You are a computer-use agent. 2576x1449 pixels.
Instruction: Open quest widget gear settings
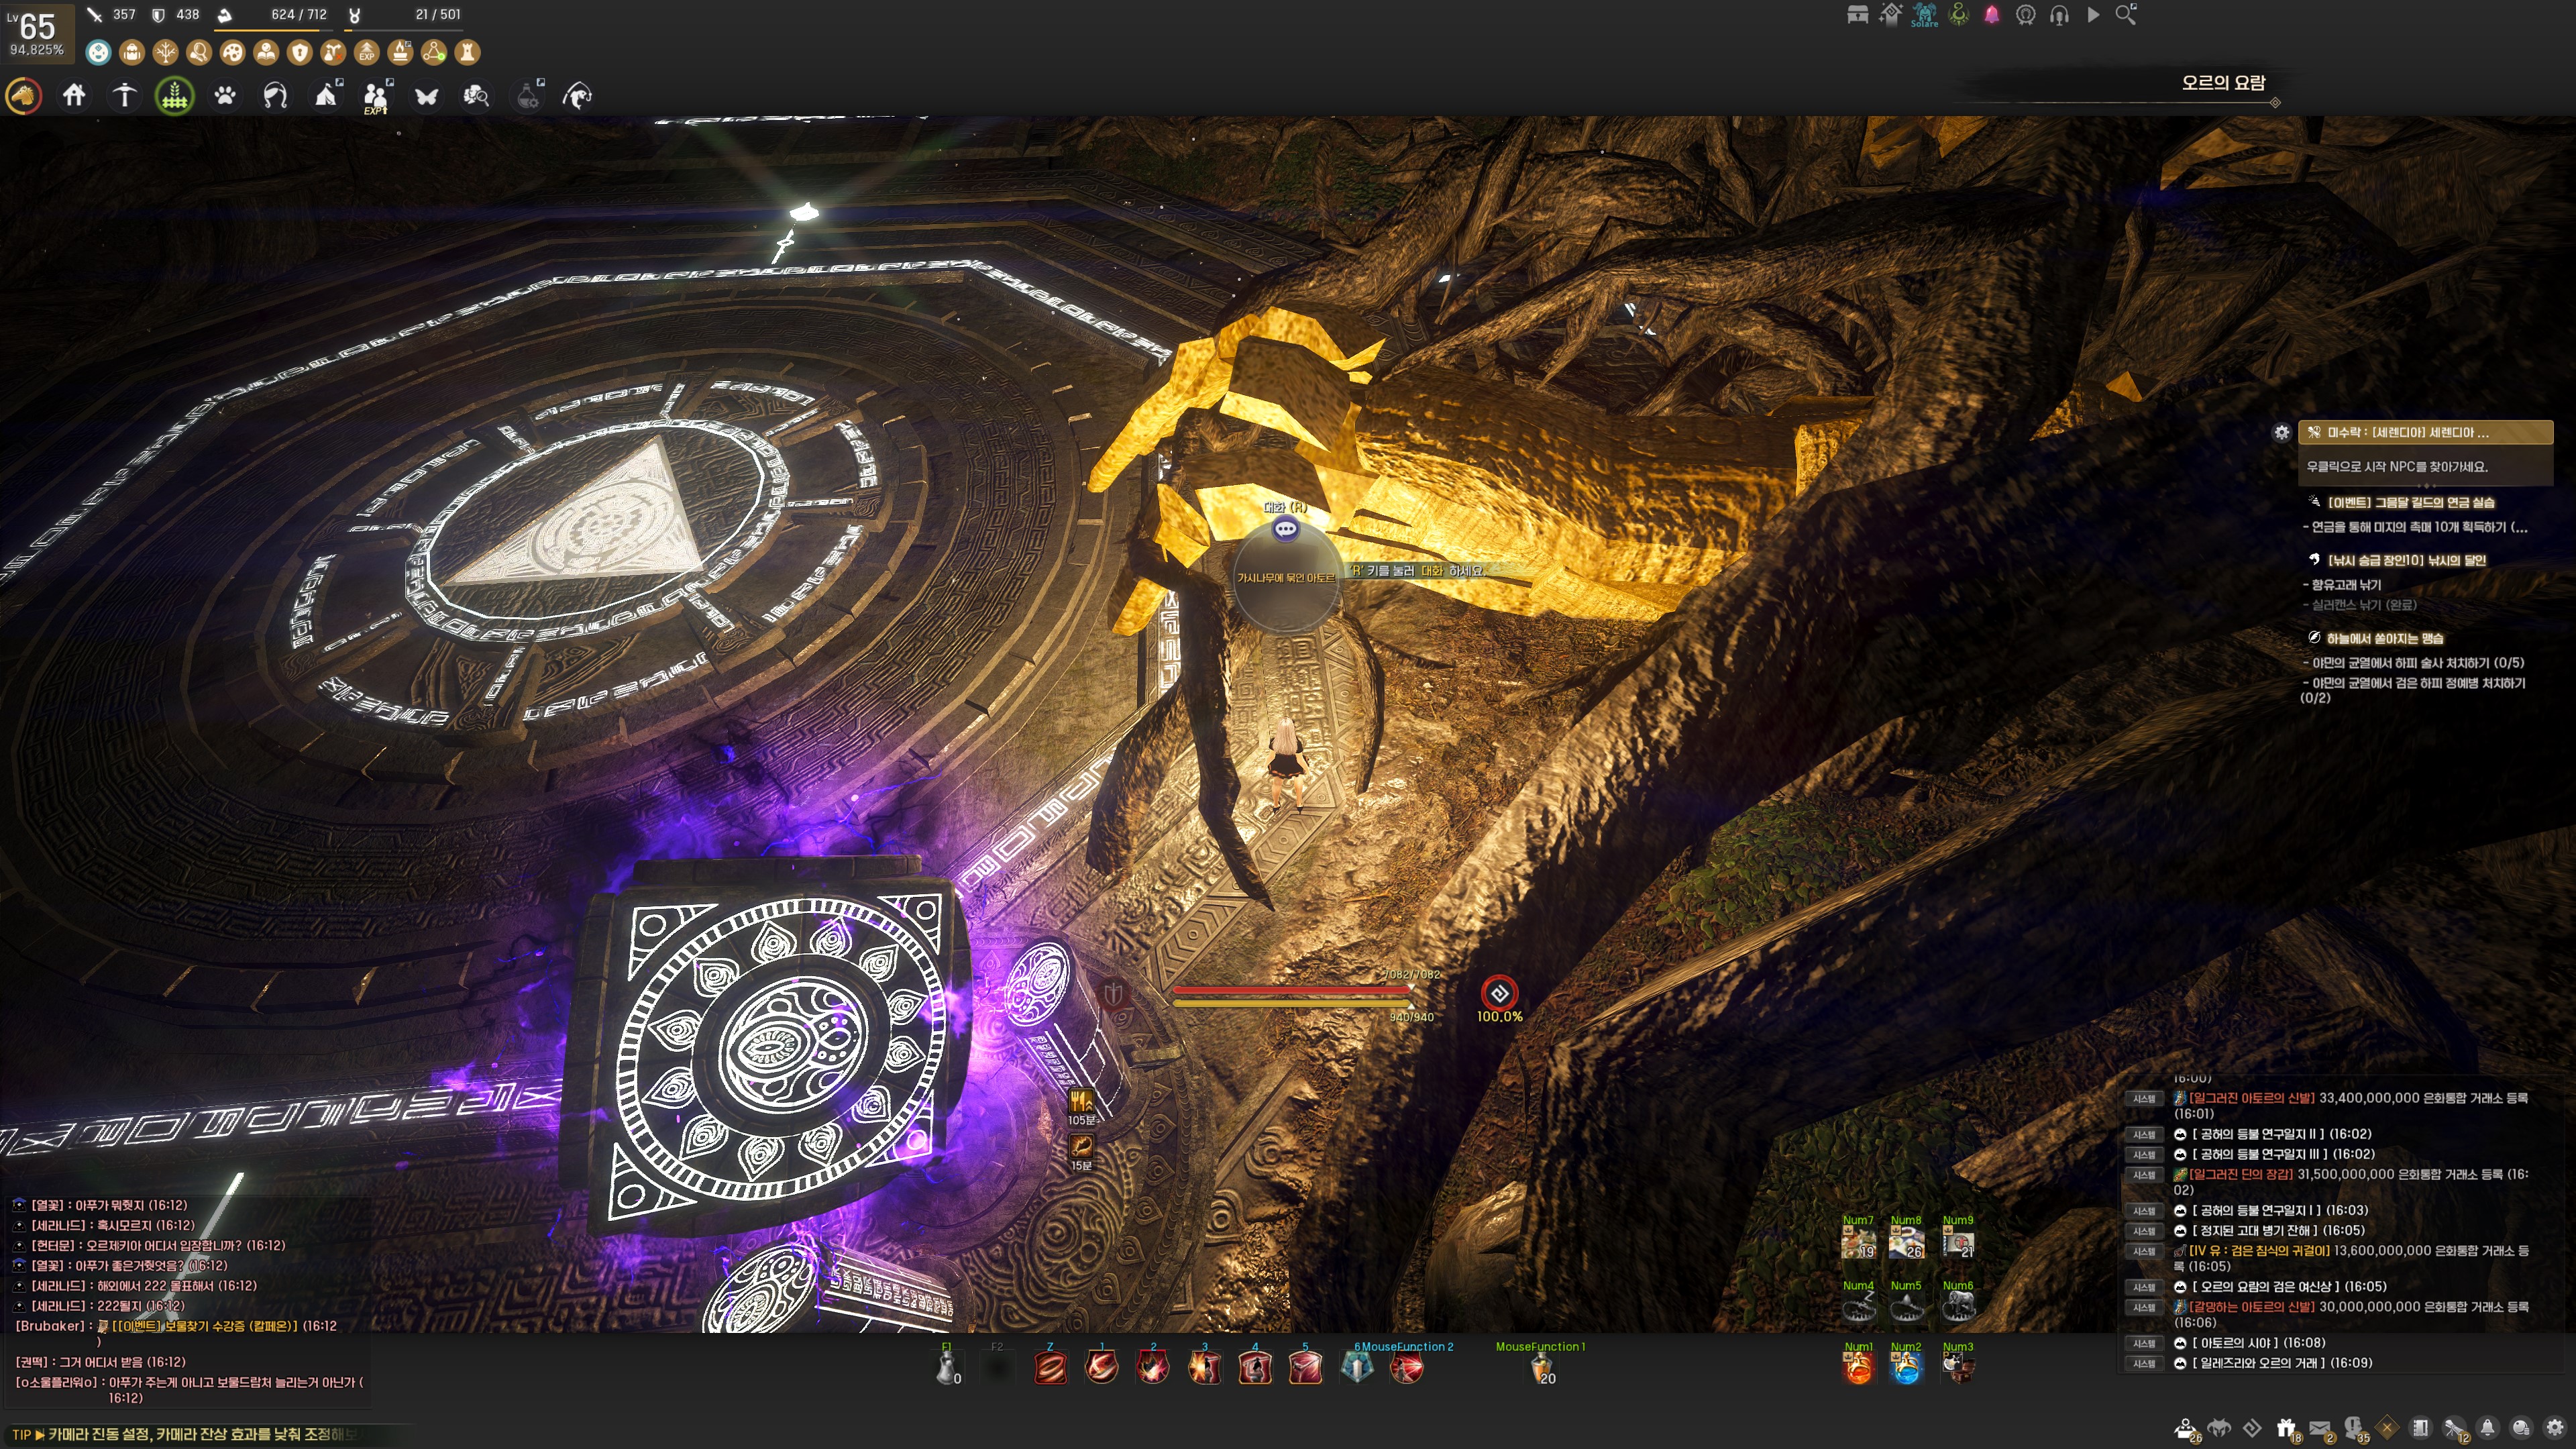point(2281,432)
